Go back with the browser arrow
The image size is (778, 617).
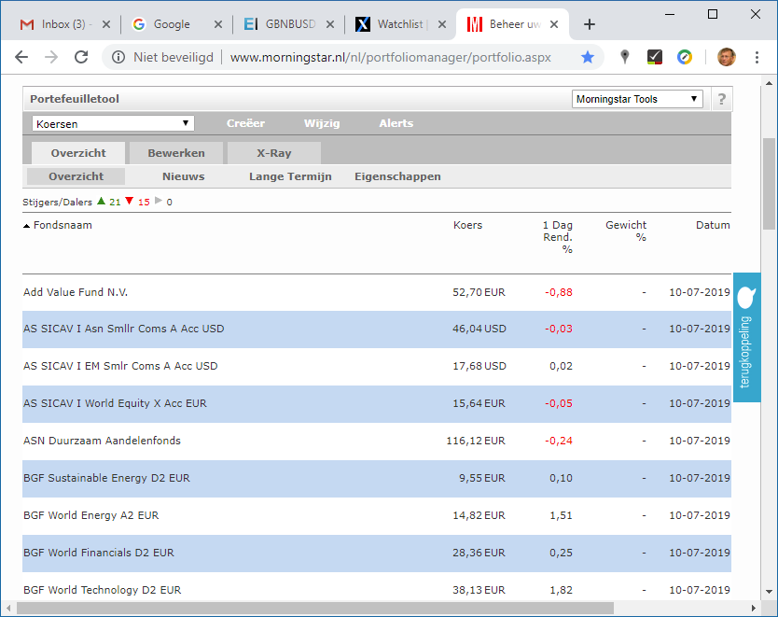[x=21, y=57]
